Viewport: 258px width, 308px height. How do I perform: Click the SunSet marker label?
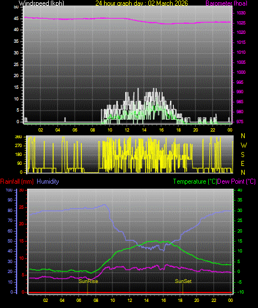(x=183, y=281)
